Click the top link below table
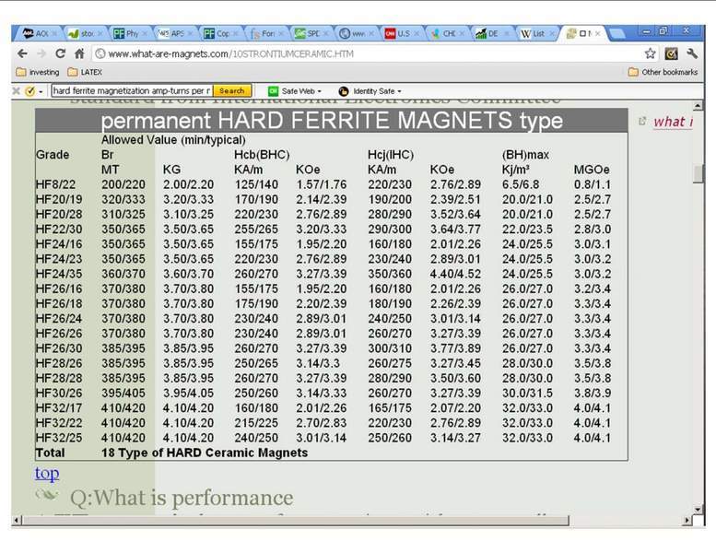Image resolution: width=716 pixels, height=553 pixels. [x=47, y=473]
